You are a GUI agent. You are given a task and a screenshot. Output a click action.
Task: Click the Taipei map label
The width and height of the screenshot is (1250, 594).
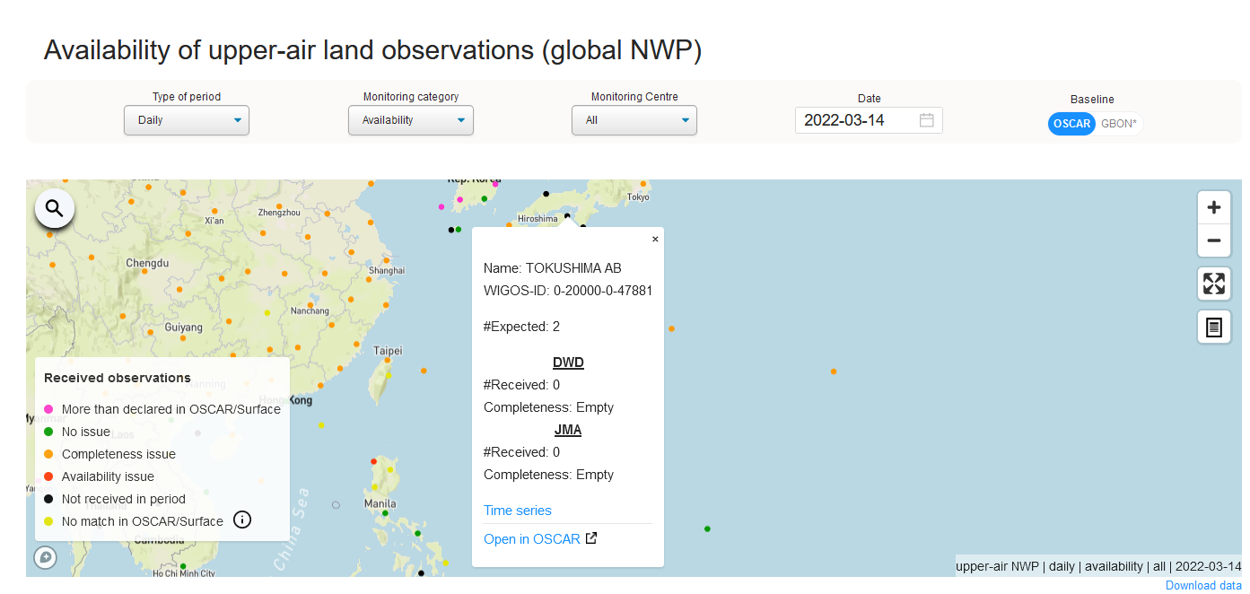388,351
